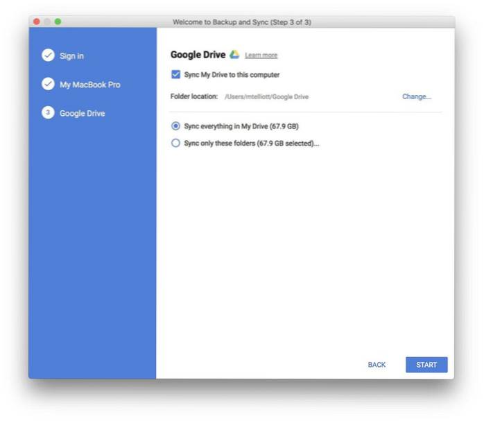Select the Google Drive step in sidebar
This screenshot has width=484, height=421.
(x=83, y=113)
